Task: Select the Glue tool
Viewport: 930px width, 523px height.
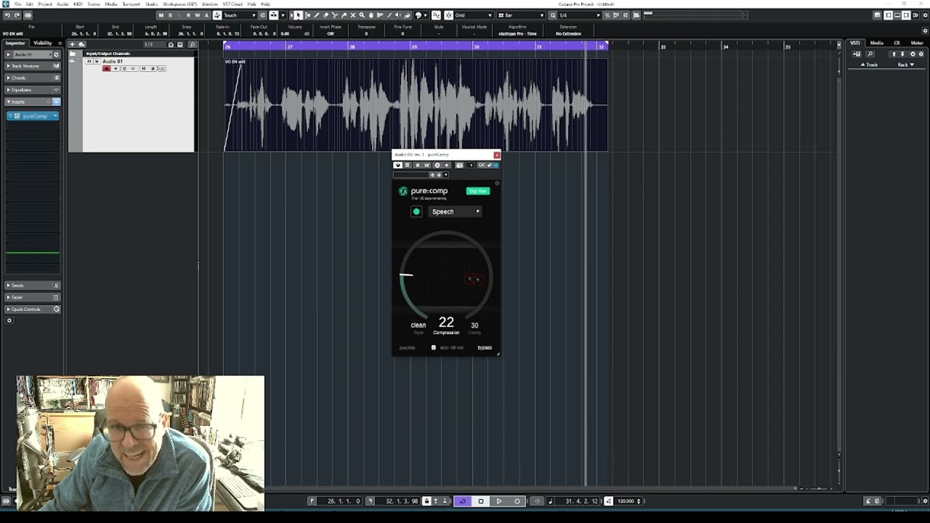Action: point(344,15)
